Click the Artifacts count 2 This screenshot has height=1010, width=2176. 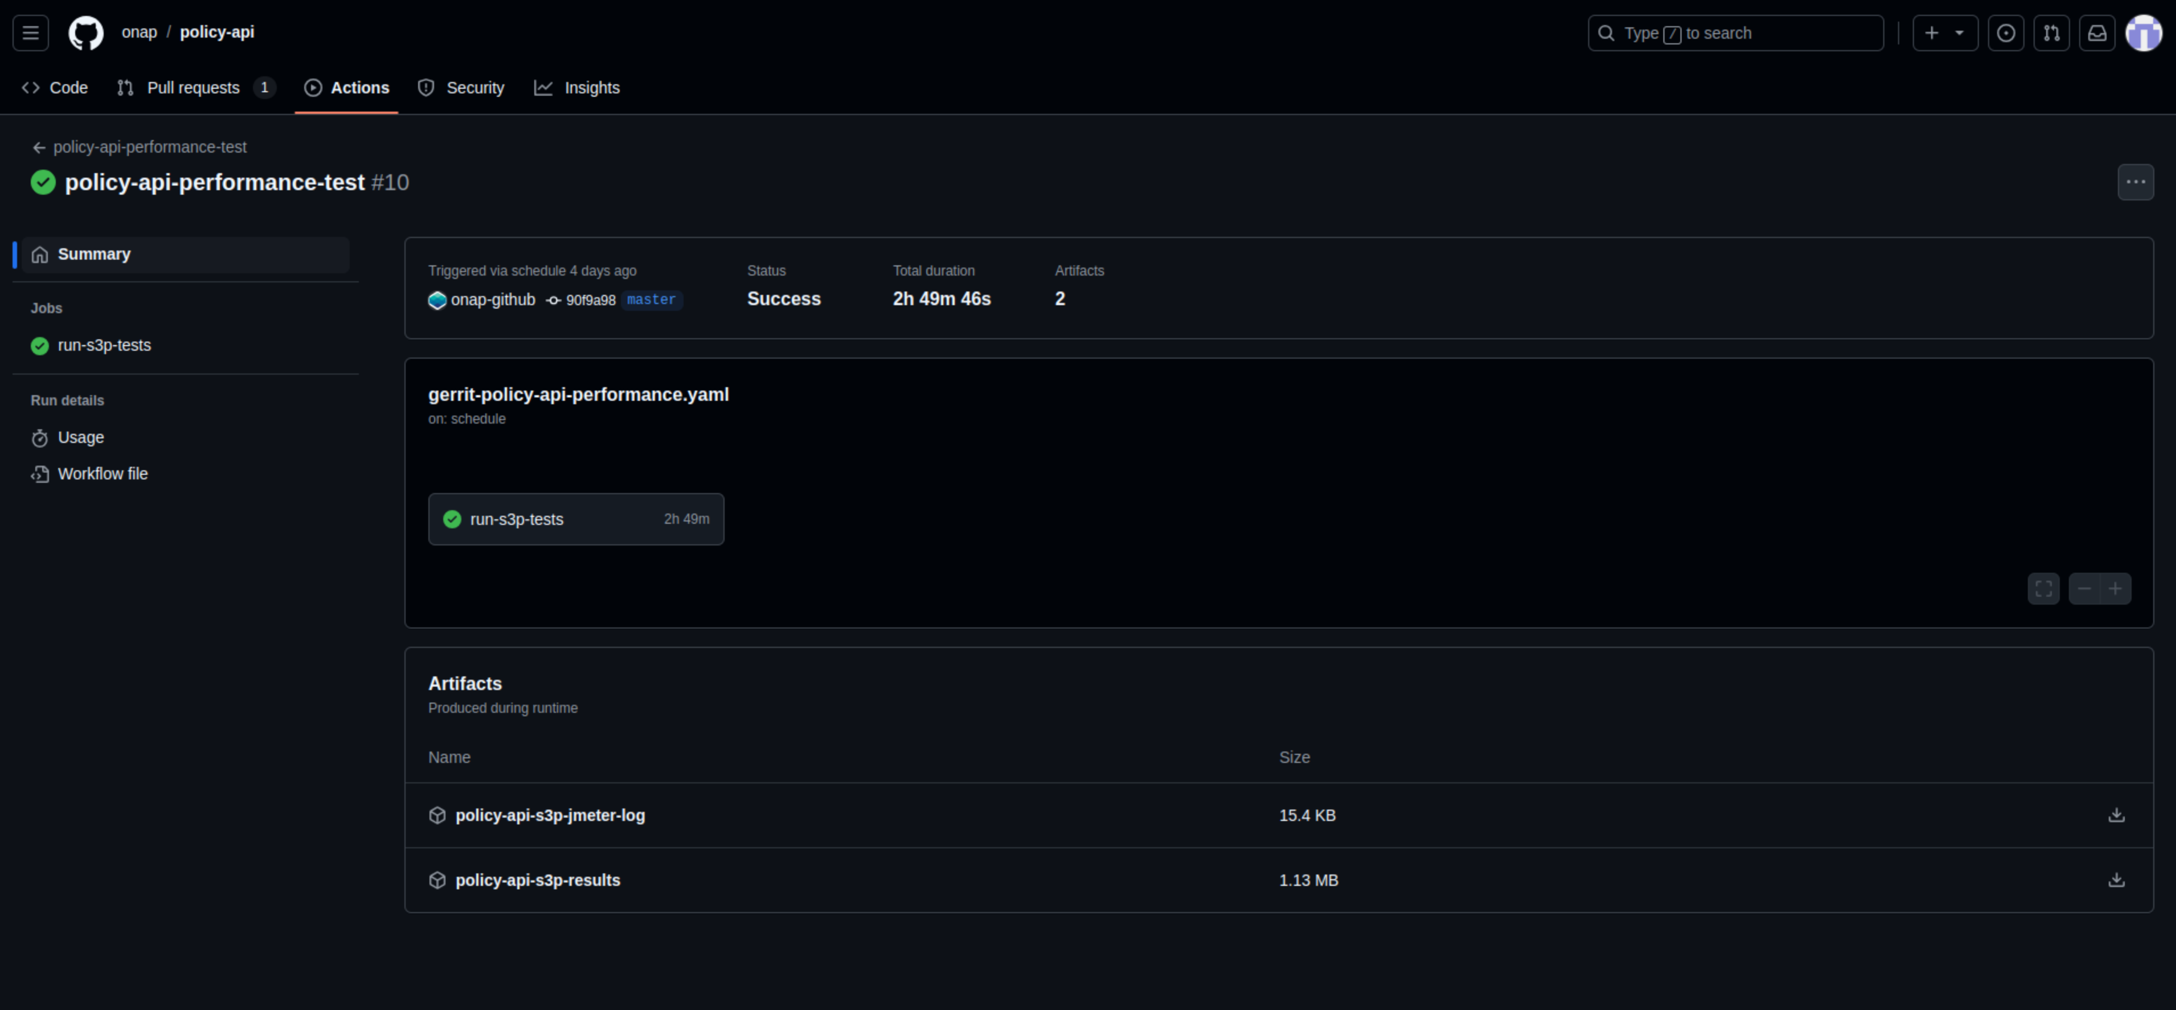pos(1060,299)
